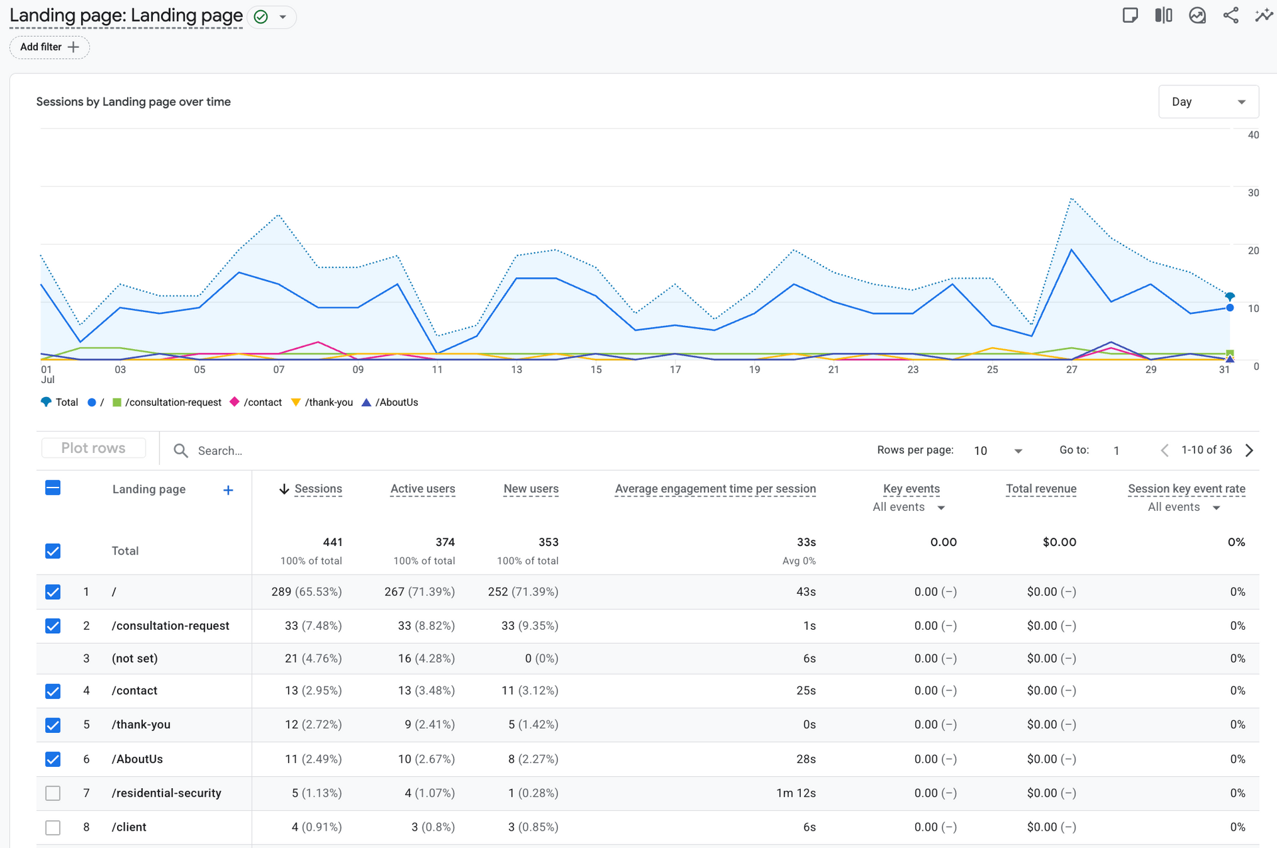Uncheck the /consultation-request row checkbox
The height and width of the screenshot is (848, 1277).
53,626
